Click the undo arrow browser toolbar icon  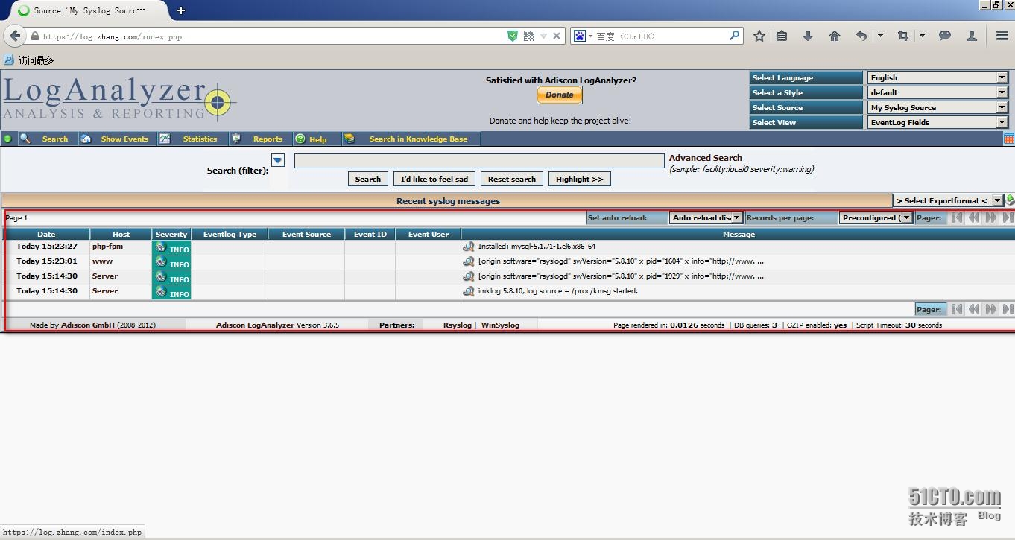point(861,36)
